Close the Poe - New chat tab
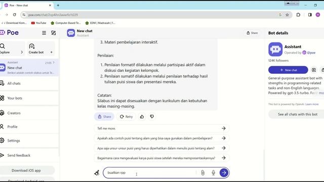 point(50,6)
